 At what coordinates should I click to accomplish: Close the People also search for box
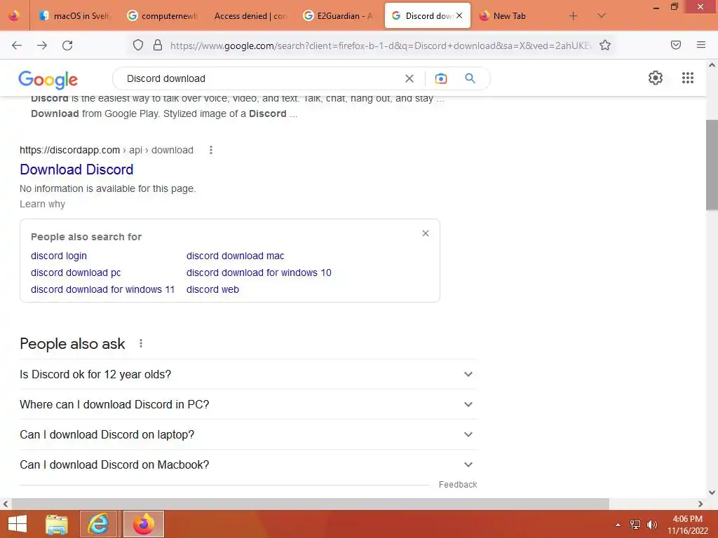click(x=426, y=233)
